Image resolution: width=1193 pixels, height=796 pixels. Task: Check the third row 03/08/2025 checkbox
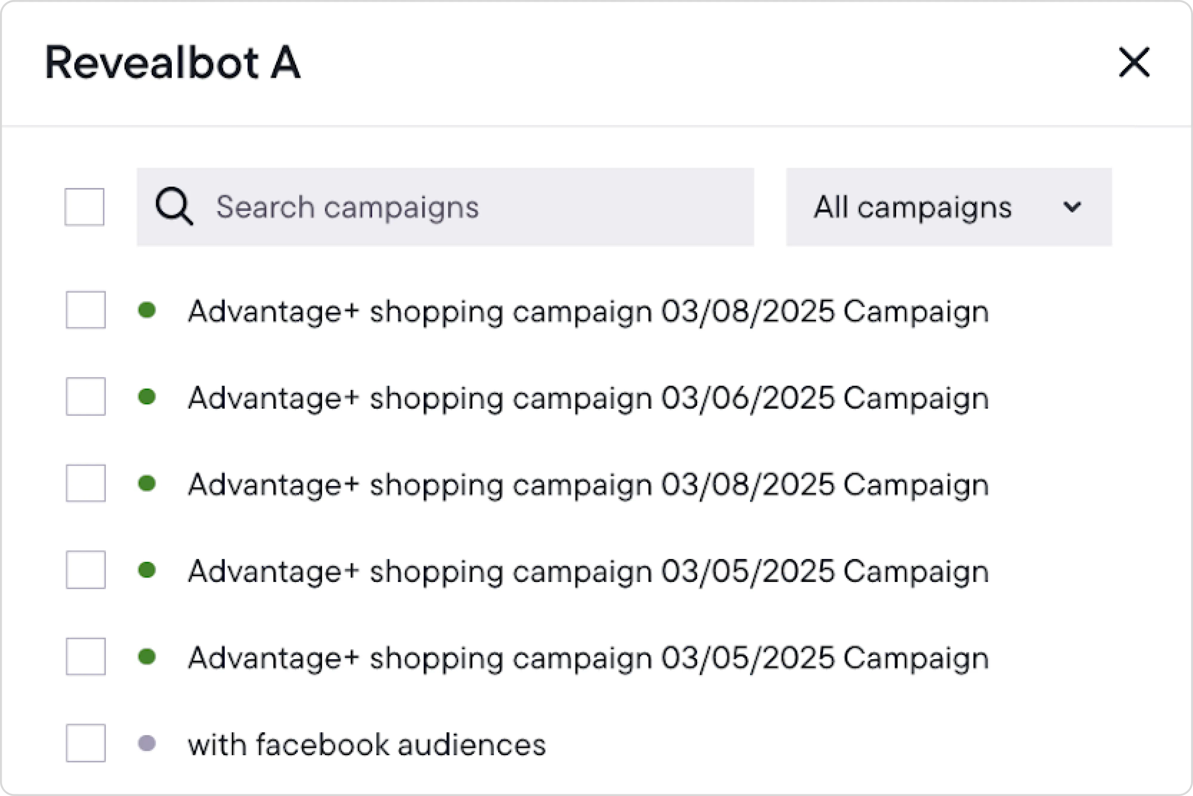tap(85, 483)
